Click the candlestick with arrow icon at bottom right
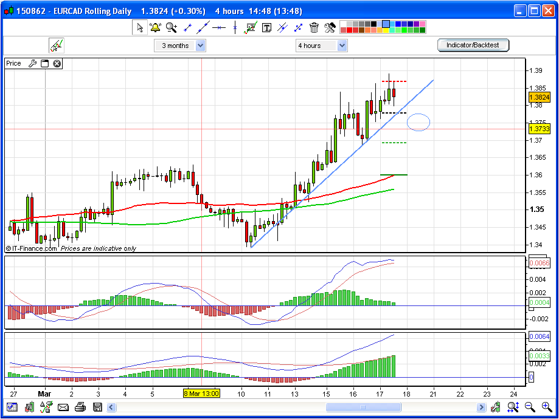Screen dimensions: 559x419 (496, 407)
